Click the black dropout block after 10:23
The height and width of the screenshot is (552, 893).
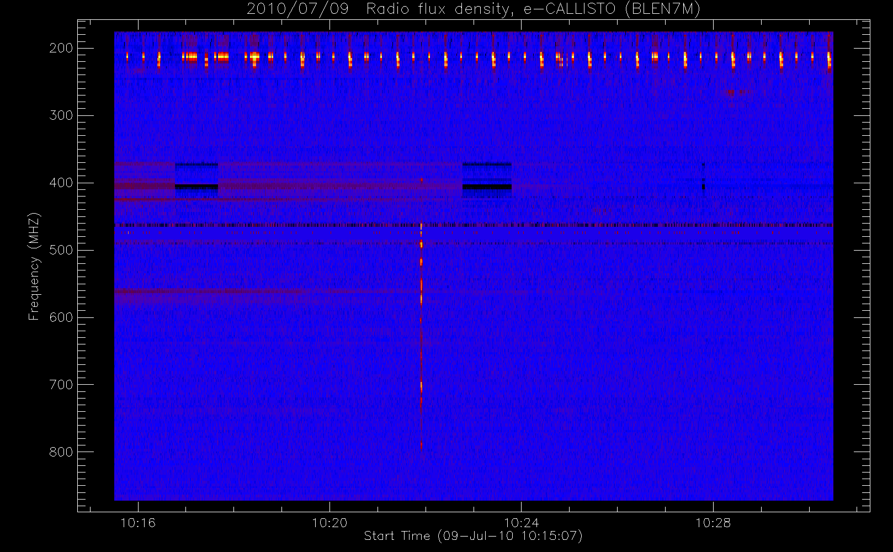coord(487,187)
